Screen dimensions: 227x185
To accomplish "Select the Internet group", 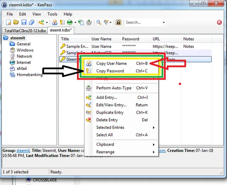I will coord(24,62).
